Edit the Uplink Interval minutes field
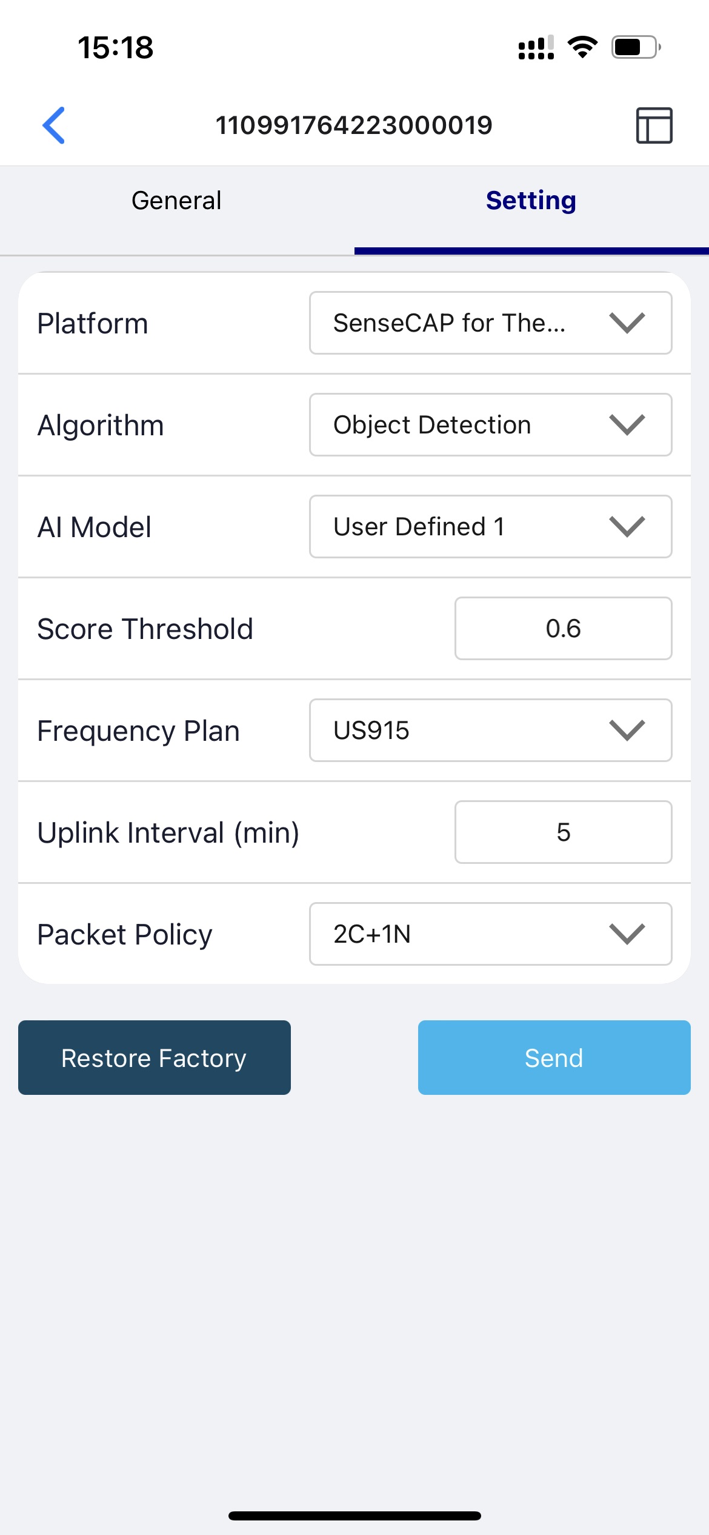This screenshot has width=709, height=1535. tap(563, 832)
